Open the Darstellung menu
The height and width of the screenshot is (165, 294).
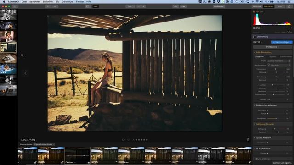[68, 2]
